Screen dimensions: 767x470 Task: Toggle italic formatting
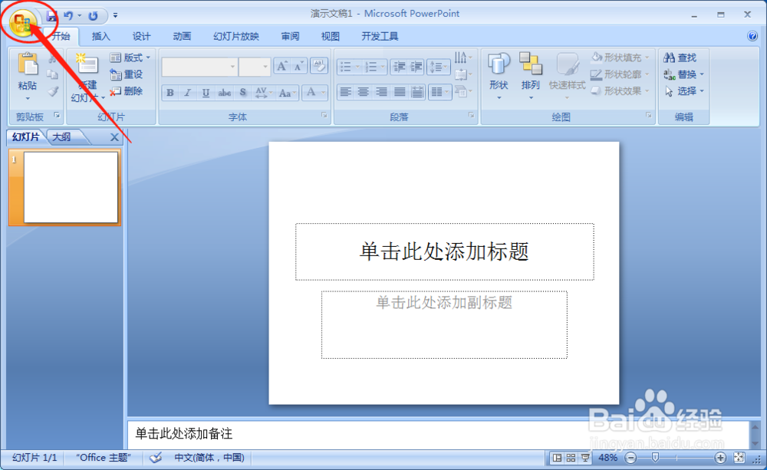[188, 93]
